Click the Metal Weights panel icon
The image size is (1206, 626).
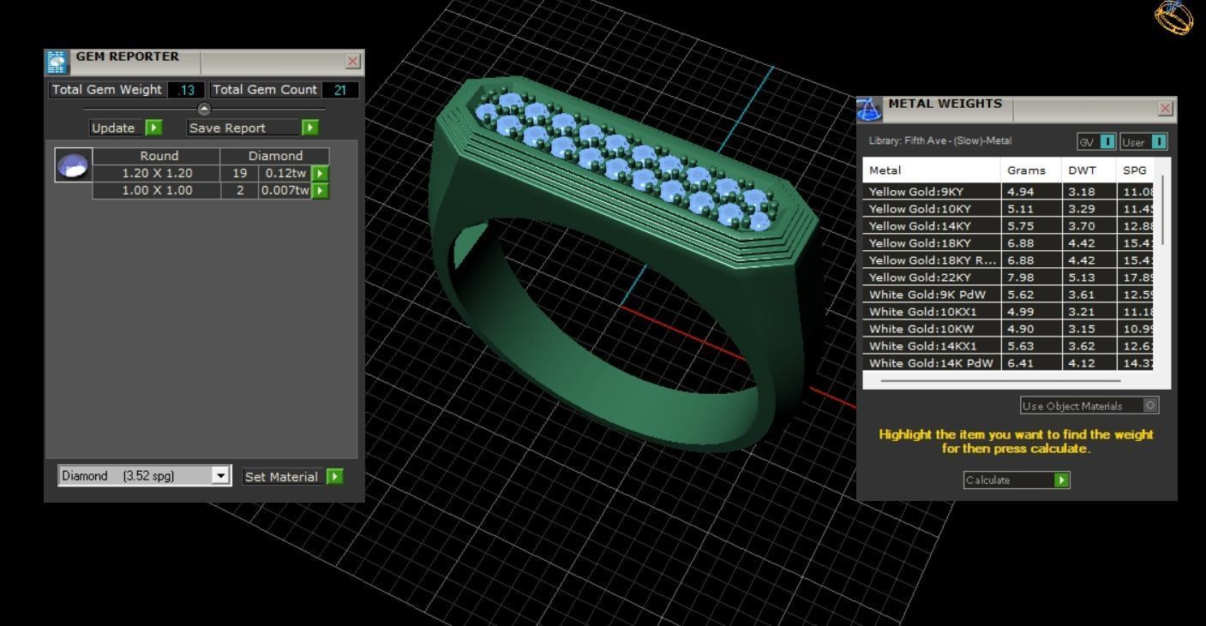(x=869, y=109)
